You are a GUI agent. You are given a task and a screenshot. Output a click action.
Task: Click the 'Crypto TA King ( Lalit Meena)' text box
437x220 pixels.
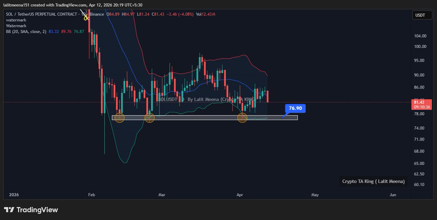(x=373, y=182)
